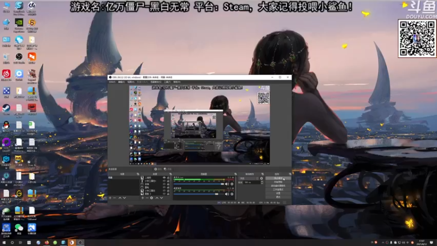
Task: Open OBS Studio desktop shortcut
Action: click(19, 58)
